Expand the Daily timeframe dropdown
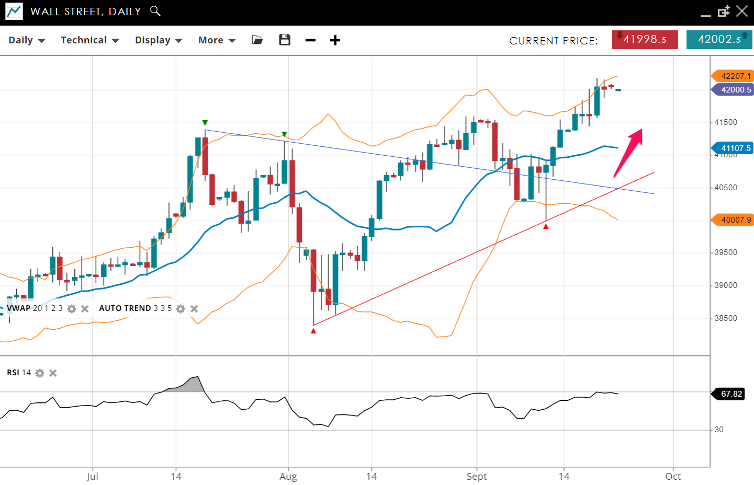Screen dimensions: 754x485 tap(27, 40)
